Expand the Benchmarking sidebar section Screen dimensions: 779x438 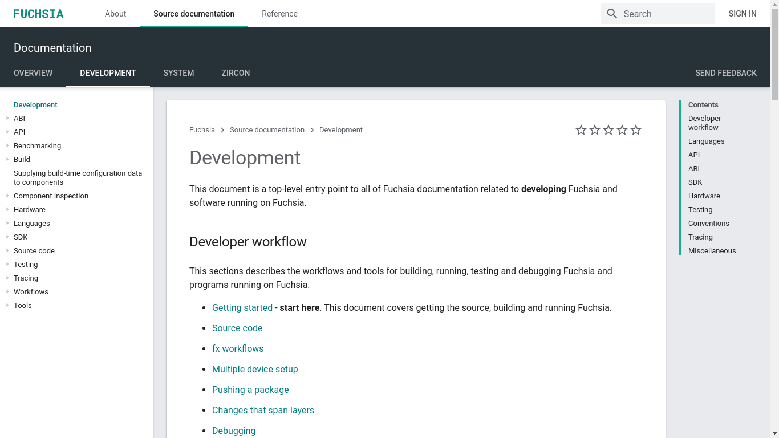coord(7,146)
